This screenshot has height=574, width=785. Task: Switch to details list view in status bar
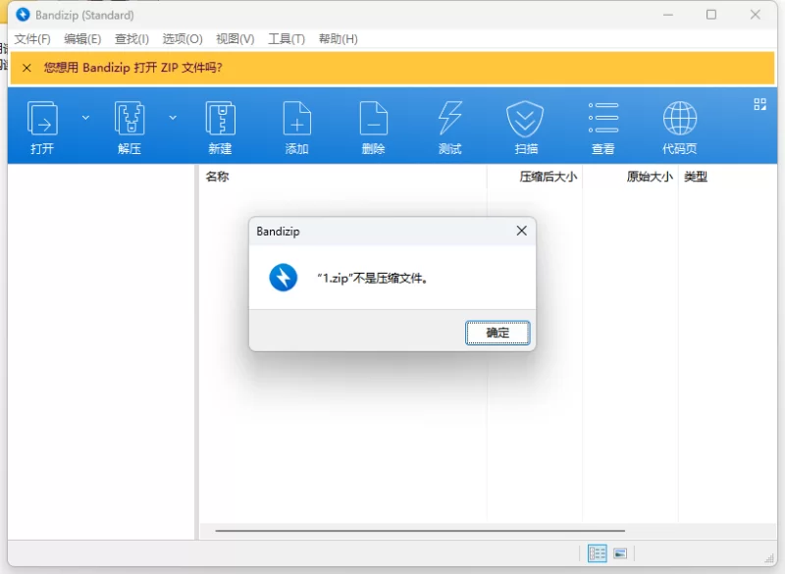(597, 553)
